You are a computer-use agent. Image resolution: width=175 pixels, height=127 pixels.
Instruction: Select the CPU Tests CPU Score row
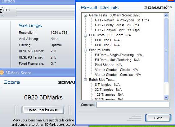(110, 35)
